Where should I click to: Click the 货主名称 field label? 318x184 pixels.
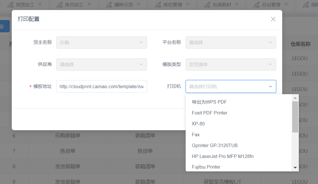(43, 42)
